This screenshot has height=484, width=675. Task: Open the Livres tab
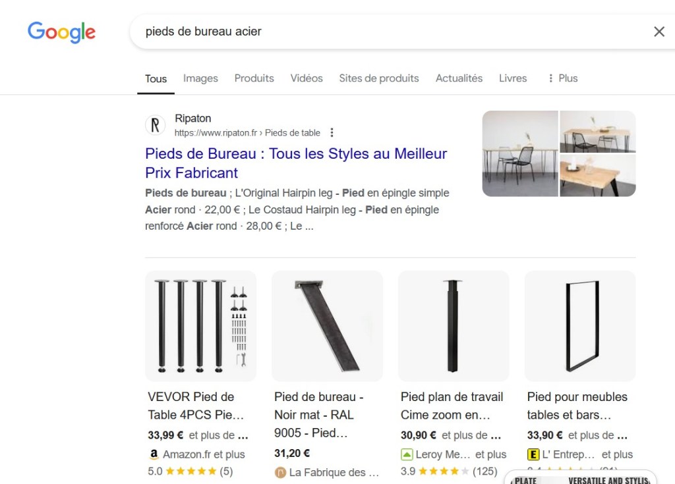512,78
